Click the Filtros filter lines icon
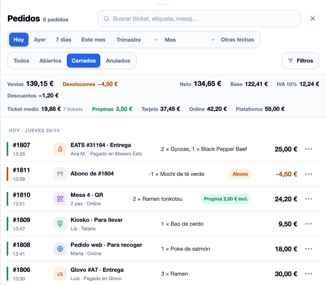The height and width of the screenshot is (285, 326). [290, 61]
